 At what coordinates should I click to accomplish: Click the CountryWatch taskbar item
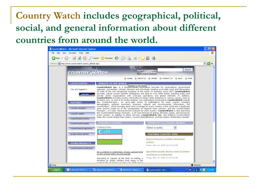tap(157, 170)
